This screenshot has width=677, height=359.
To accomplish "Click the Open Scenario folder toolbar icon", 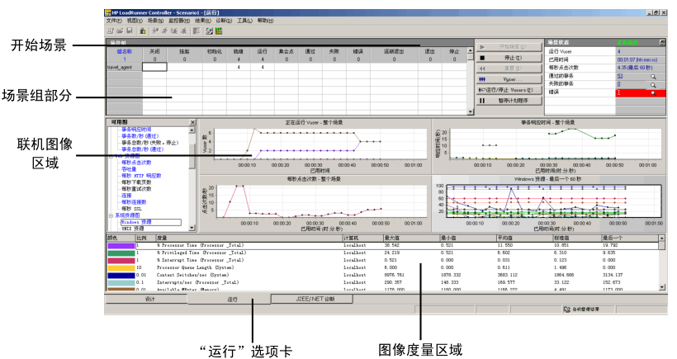I will (x=120, y=31).
